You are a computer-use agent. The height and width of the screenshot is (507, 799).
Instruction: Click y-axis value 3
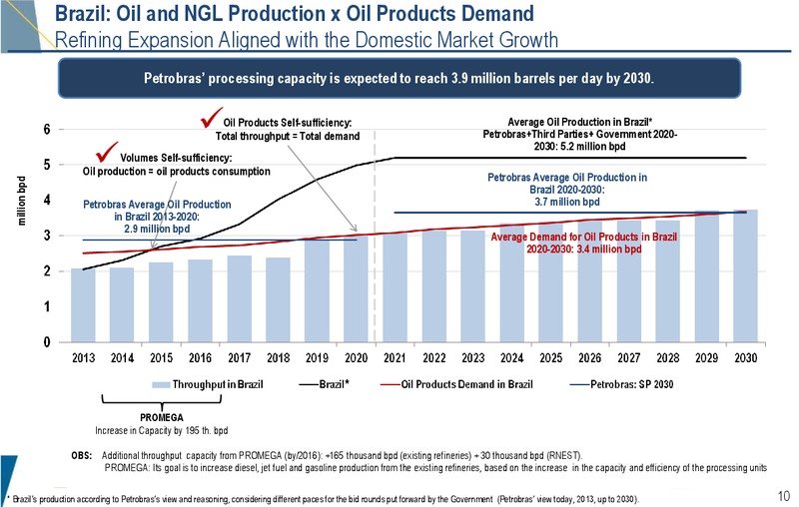[47, 236]
